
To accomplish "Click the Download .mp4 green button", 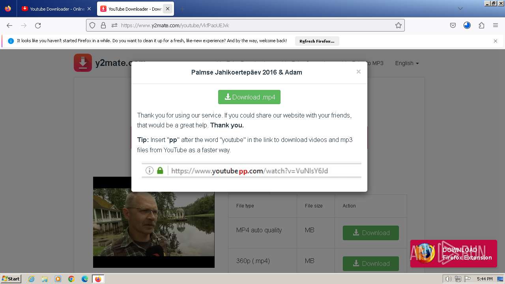I will pos(249,97).
